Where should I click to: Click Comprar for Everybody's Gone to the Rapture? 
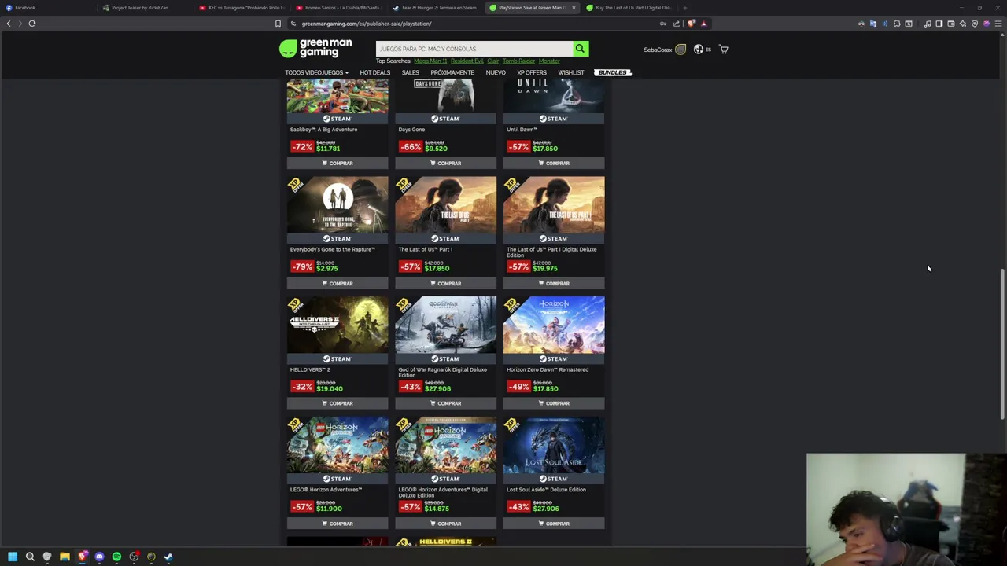point(338,283)
